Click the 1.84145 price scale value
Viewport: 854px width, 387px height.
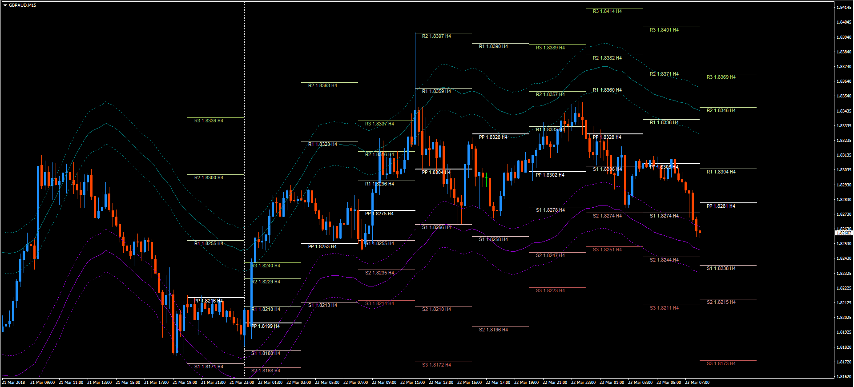844,8
